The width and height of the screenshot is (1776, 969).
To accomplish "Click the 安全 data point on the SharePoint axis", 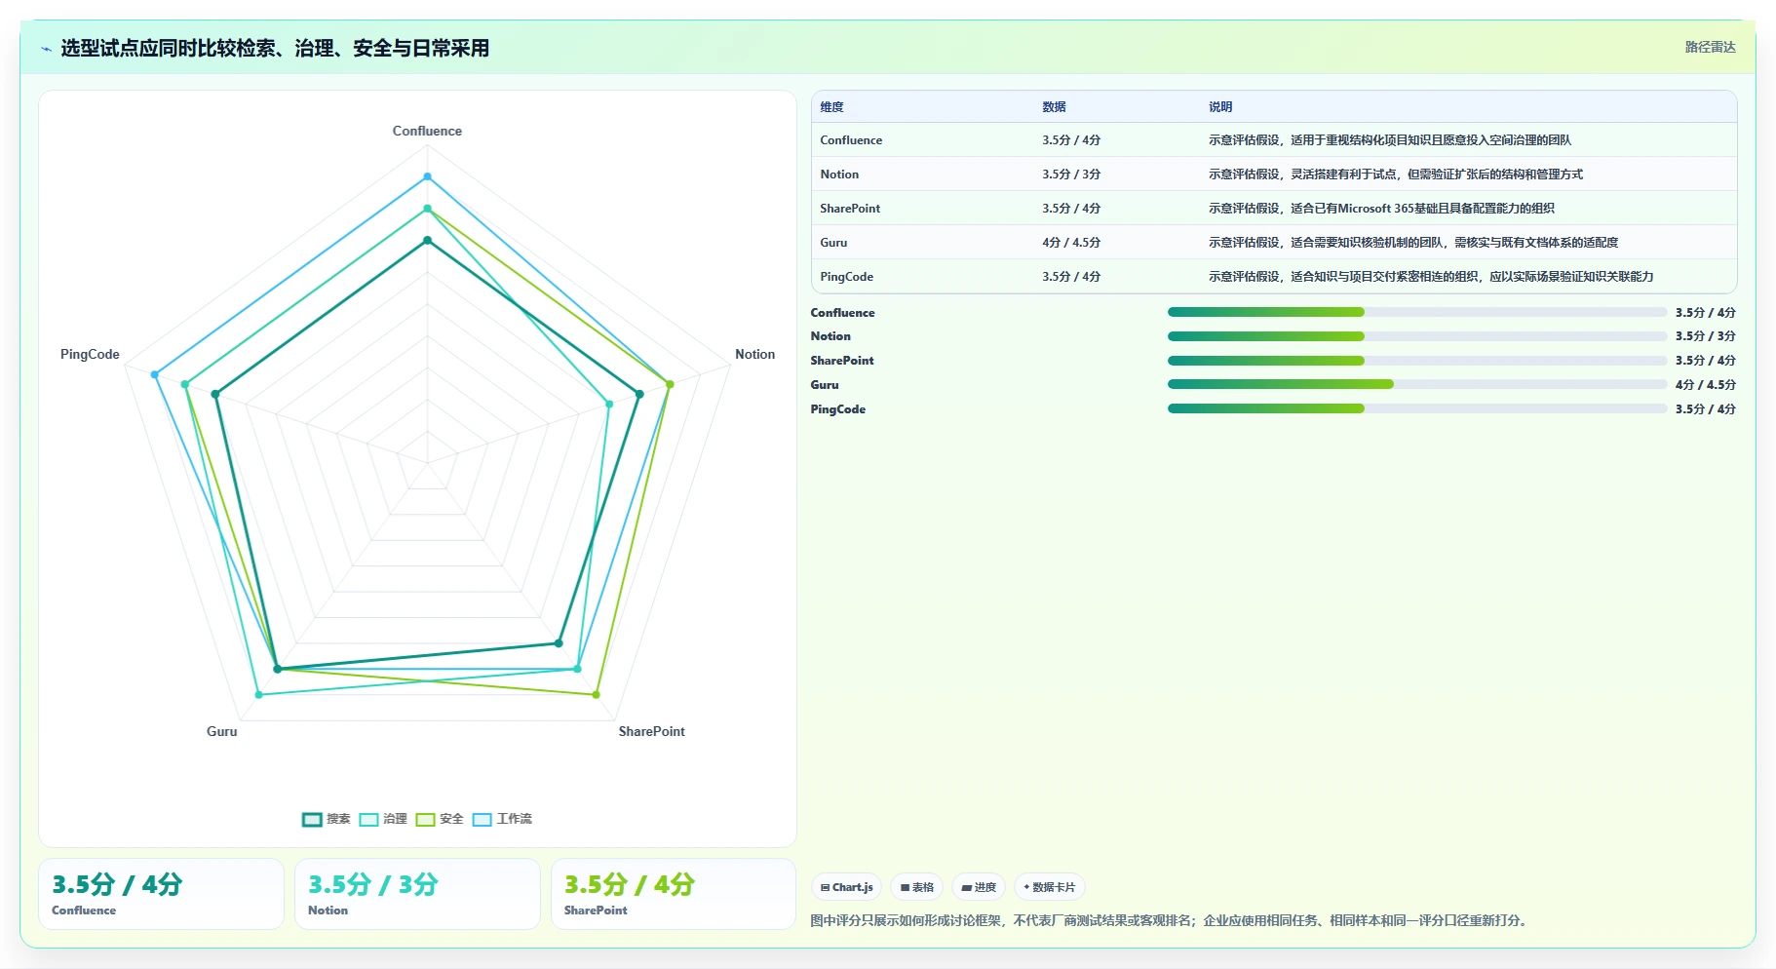I will [596, 695].
